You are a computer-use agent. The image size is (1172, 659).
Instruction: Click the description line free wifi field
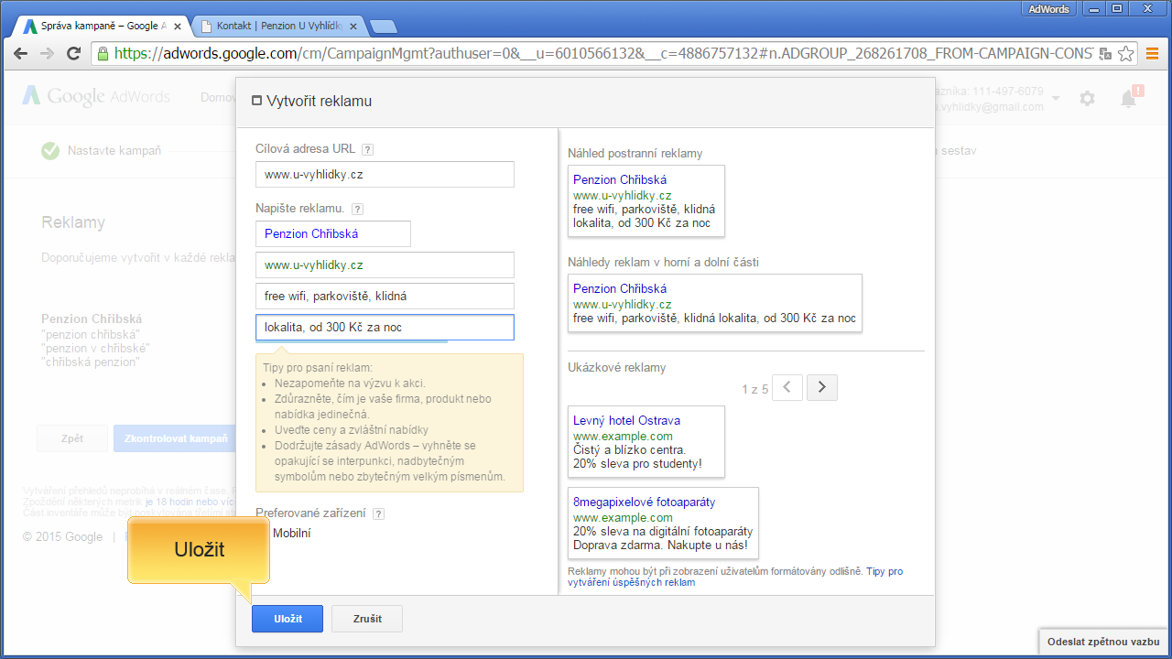(385, 297)
